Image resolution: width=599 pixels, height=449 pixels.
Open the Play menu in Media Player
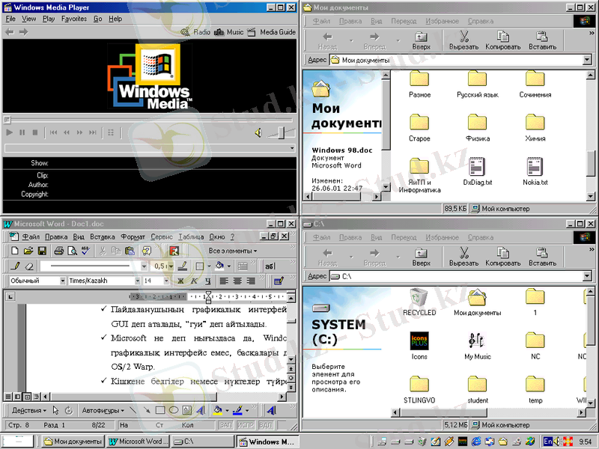pyautogui.click(x=49, y=19)
